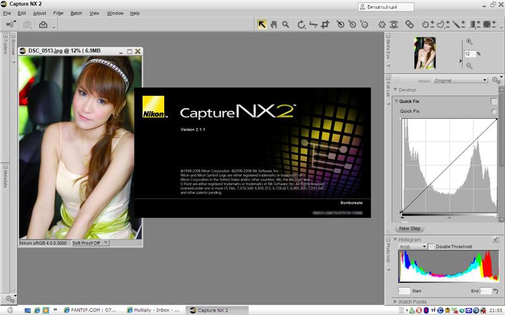Select the Red-Eye Control Point tool

click(x=394, y=25)
